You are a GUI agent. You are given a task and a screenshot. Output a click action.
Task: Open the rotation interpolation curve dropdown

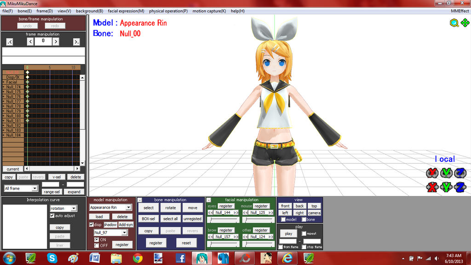(63, 208)
